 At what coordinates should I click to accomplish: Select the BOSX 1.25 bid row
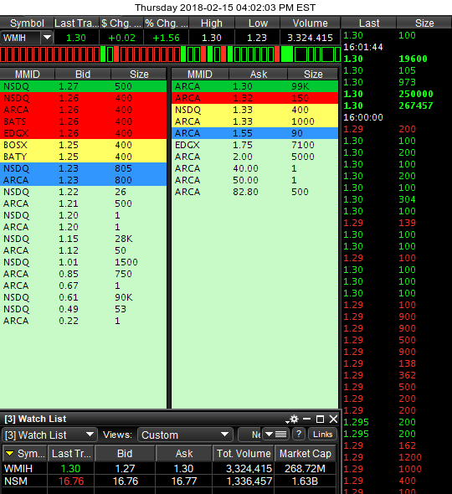(x=83, y=145)
